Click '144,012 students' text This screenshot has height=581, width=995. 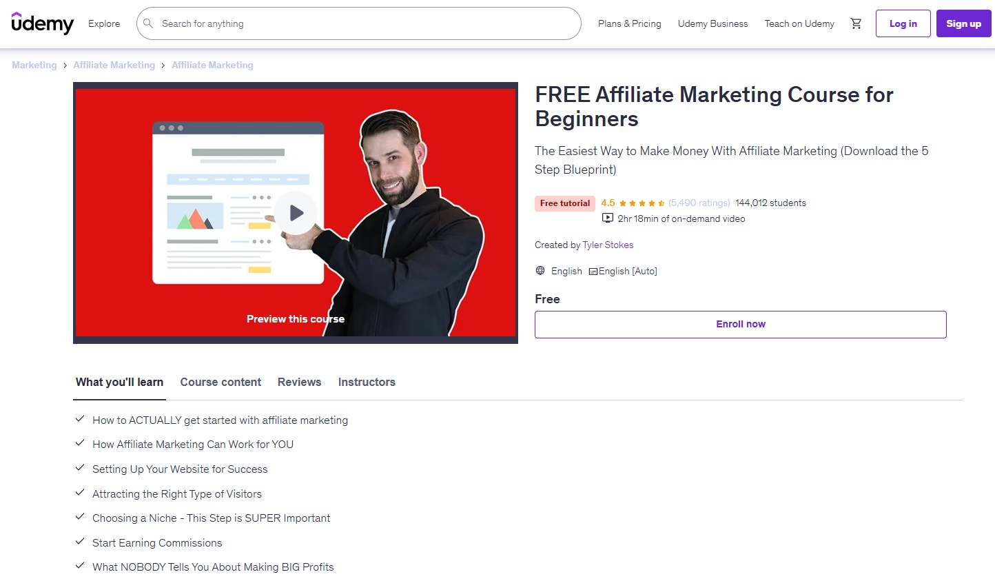click(x=770, y=203)
